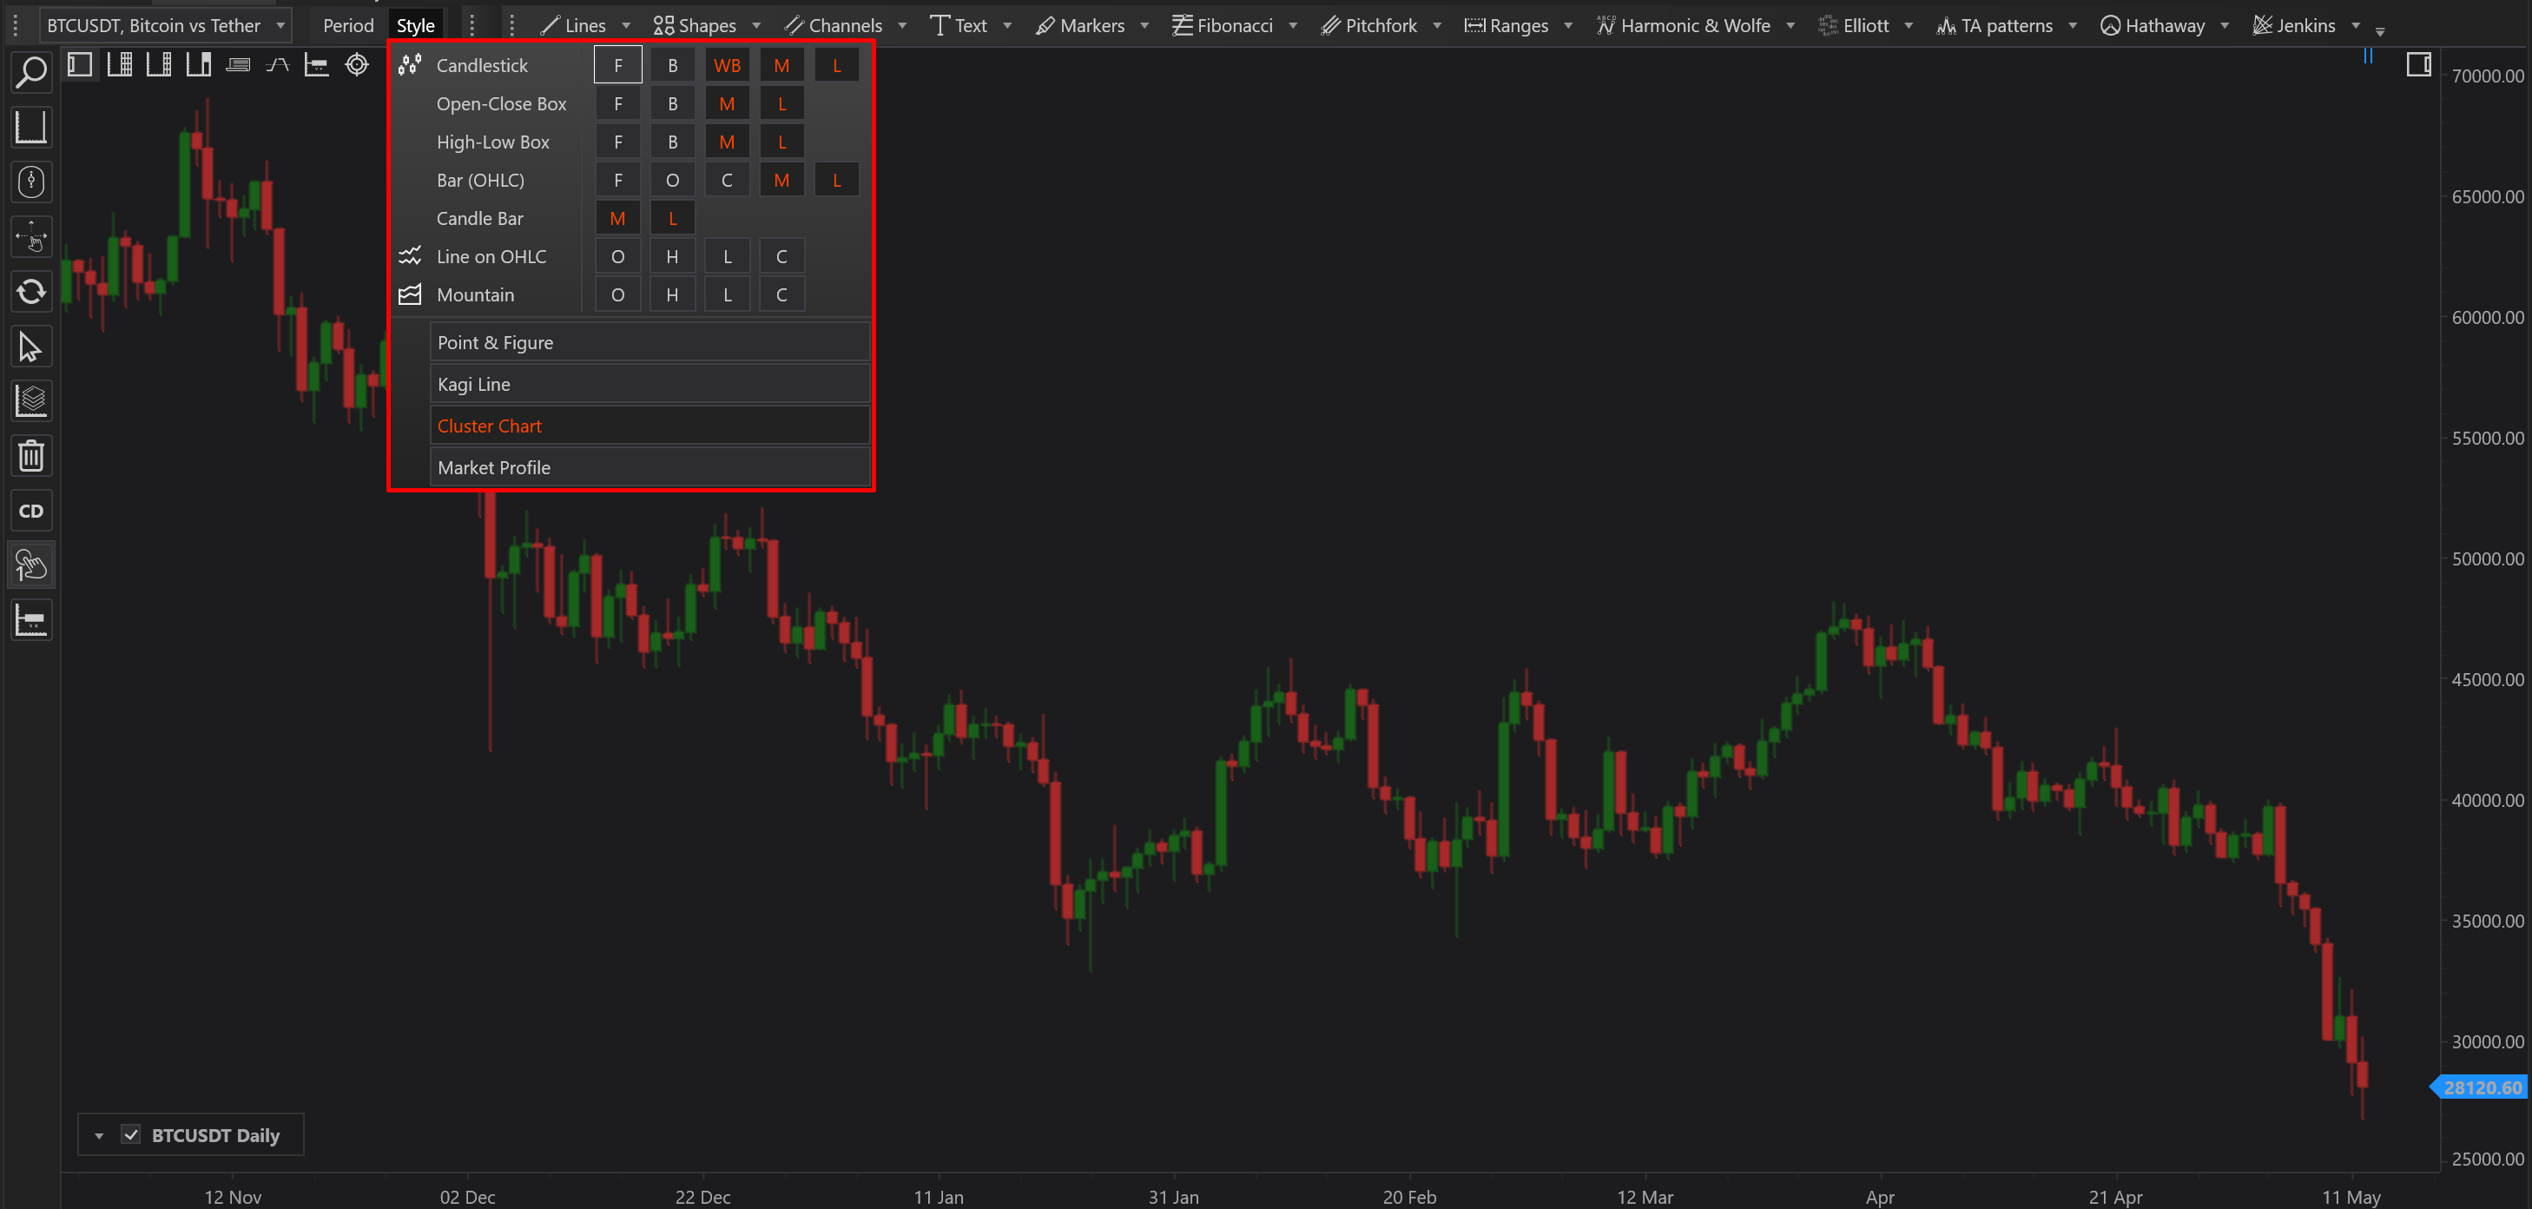Click the refresh arrows icon in sidebar
Screen dimensions: 2532x1209
click(30, 291)
